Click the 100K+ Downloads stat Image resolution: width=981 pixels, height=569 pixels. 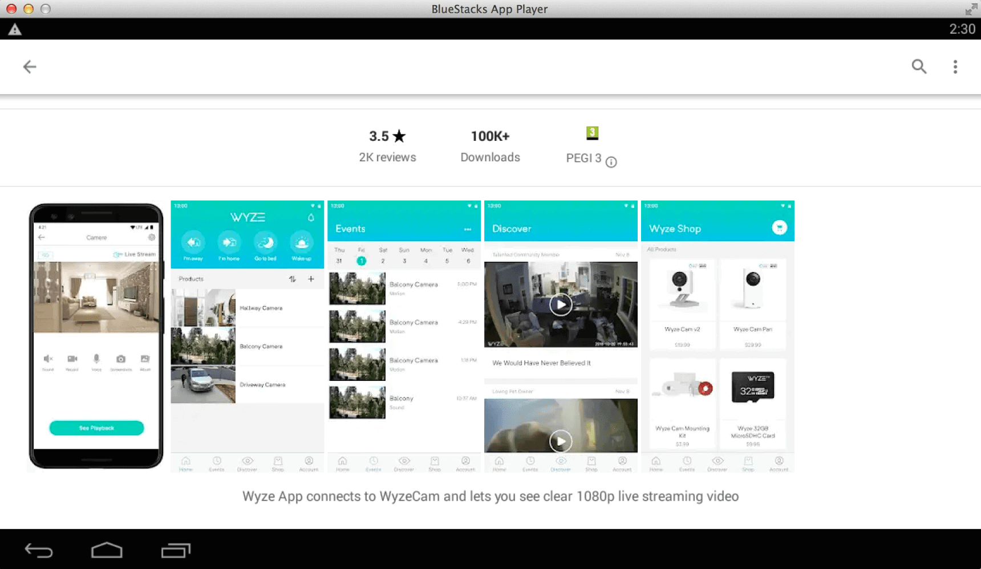point(490,147)
